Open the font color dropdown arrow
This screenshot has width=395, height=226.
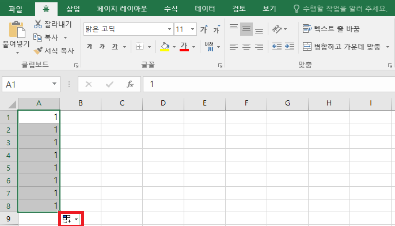coord(193,47)
